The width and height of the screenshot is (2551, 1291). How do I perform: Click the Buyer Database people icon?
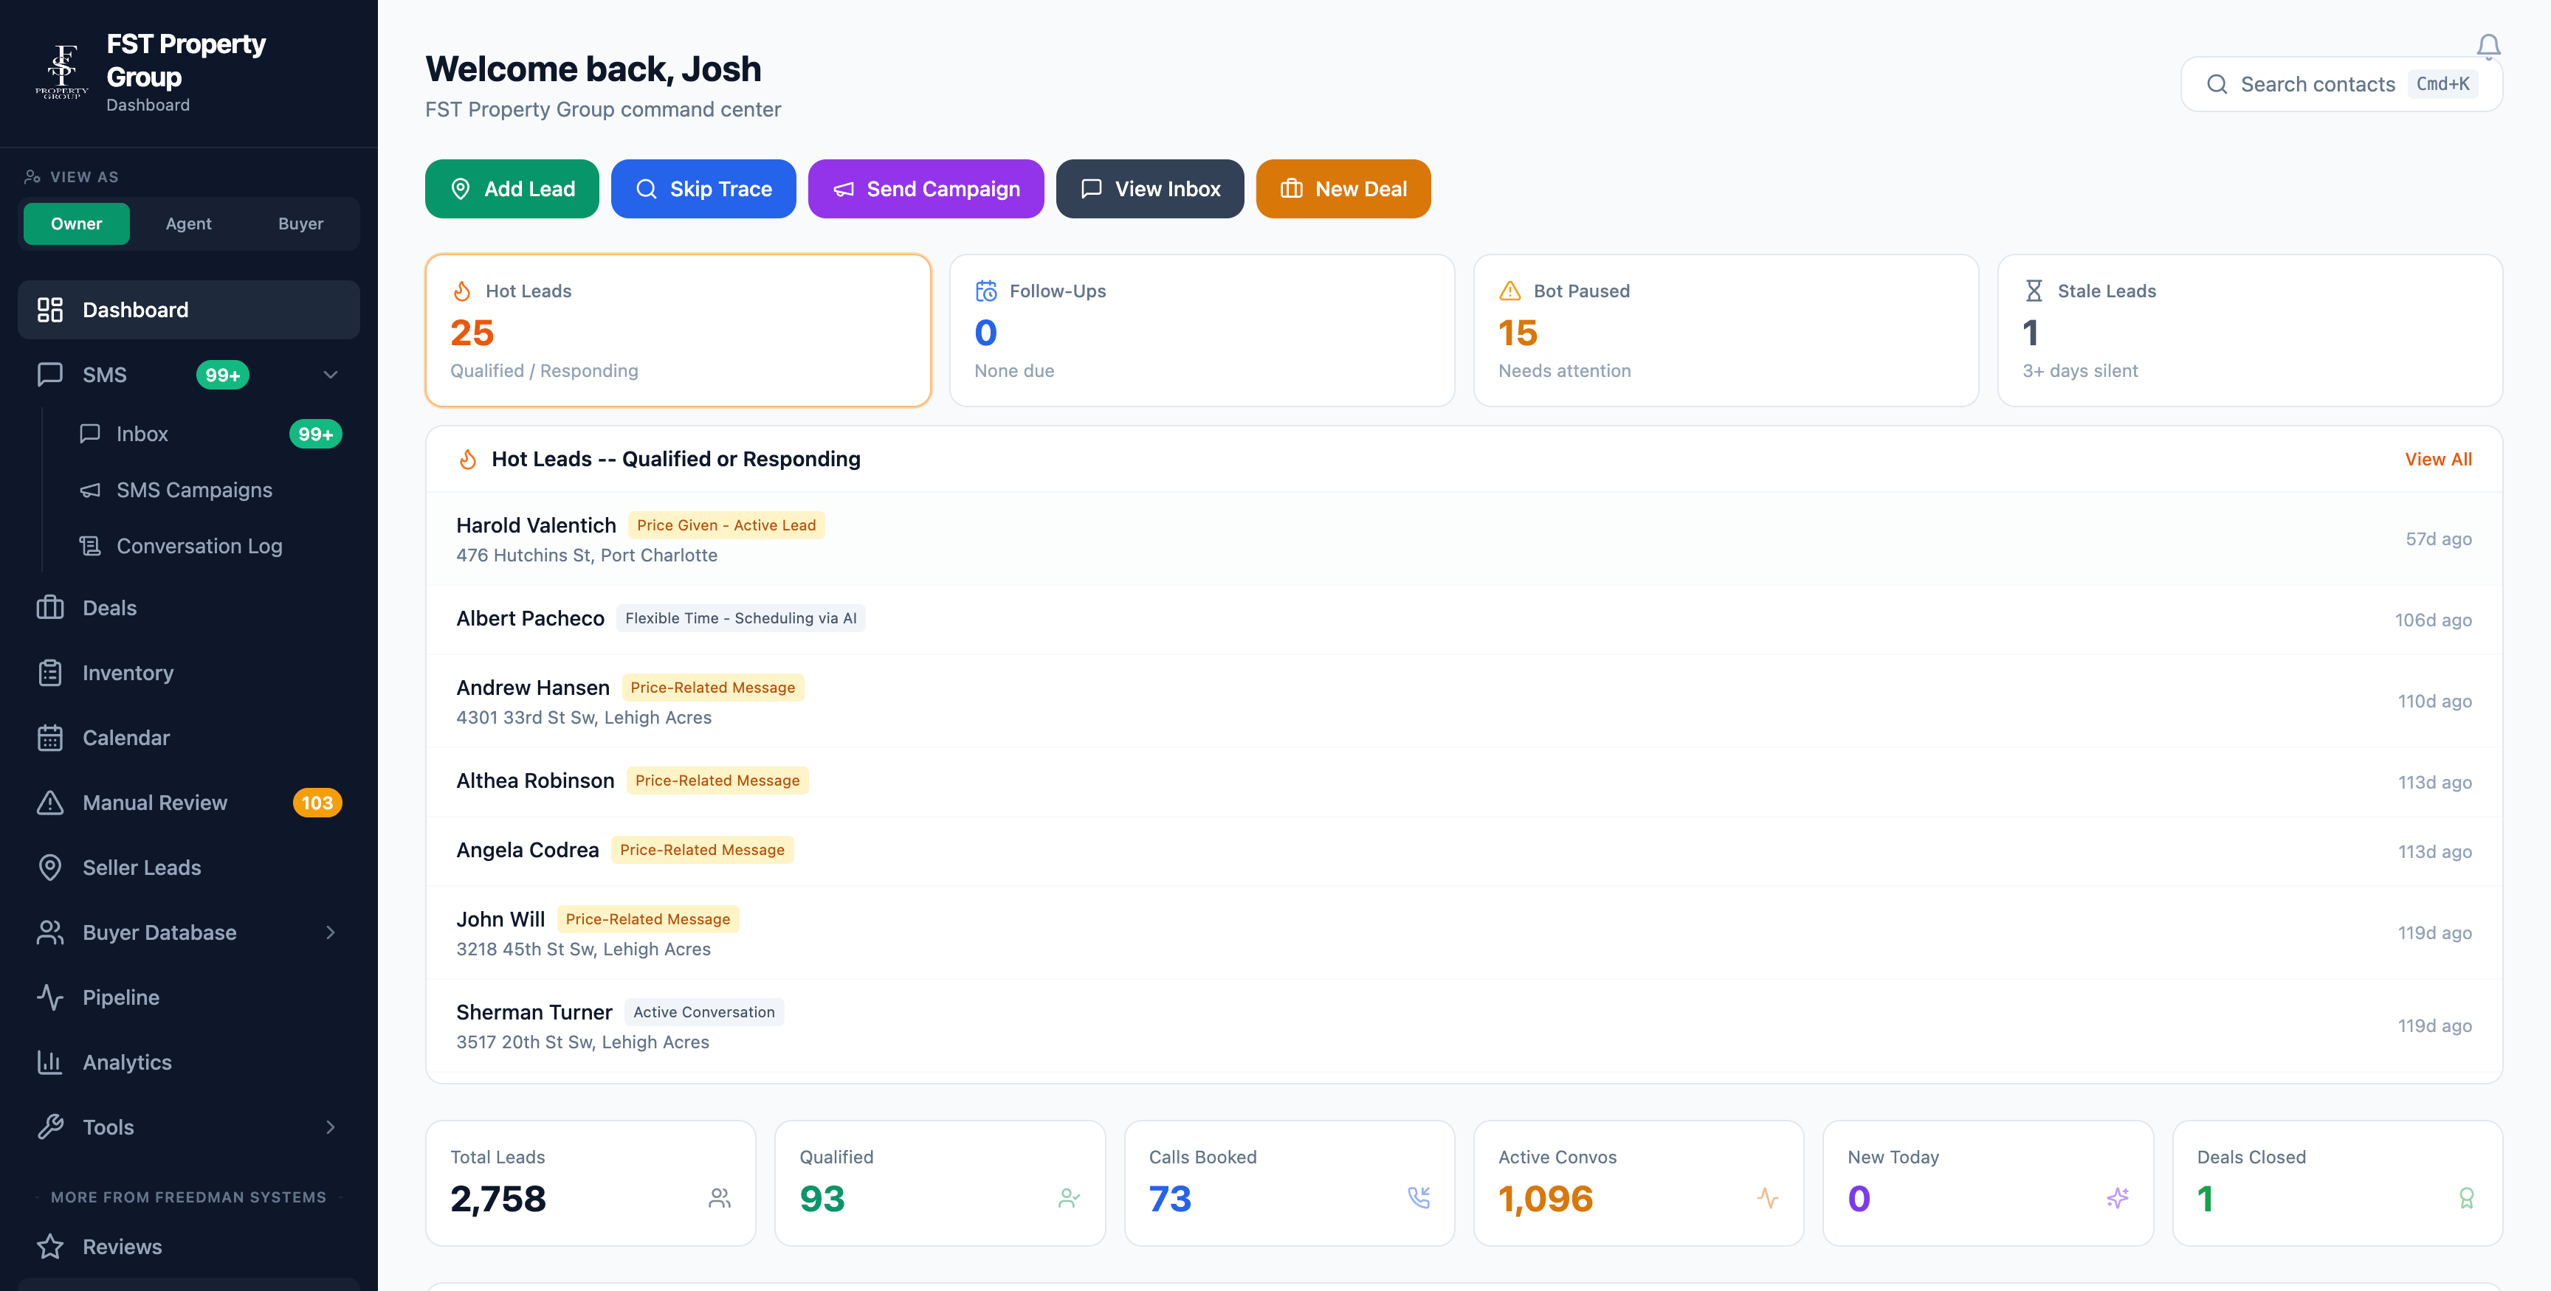[49, 932]
